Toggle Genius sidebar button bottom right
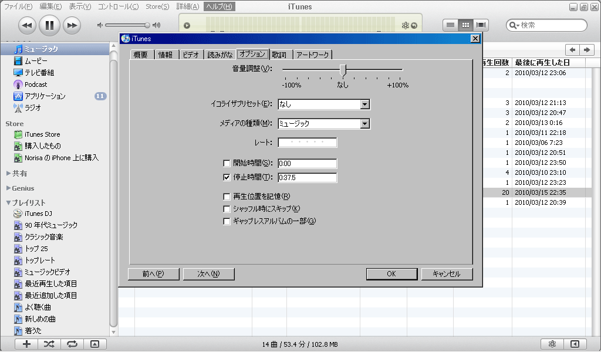This screenshot has height=352, width=601. [575, 344]
